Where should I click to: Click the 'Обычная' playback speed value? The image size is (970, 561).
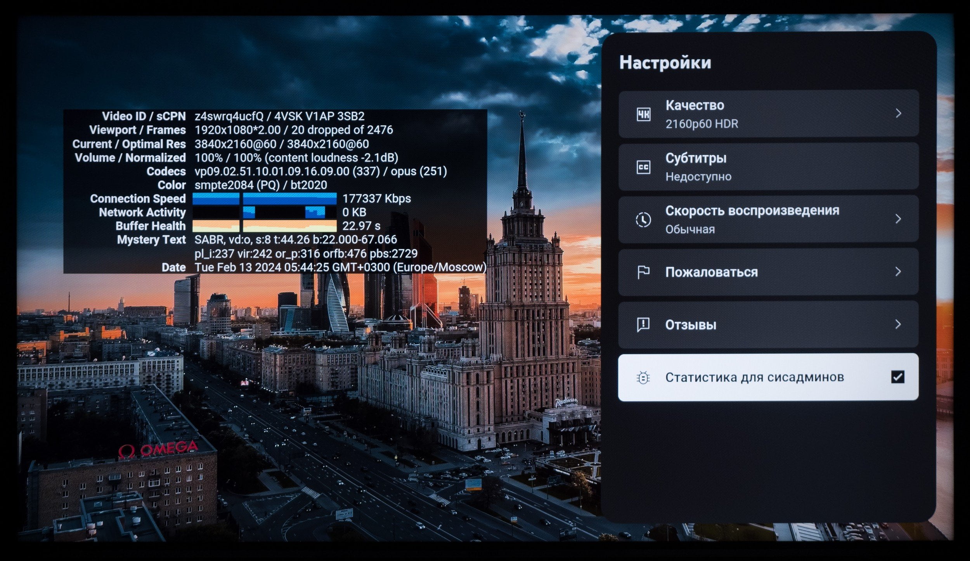tap(690, 230)
